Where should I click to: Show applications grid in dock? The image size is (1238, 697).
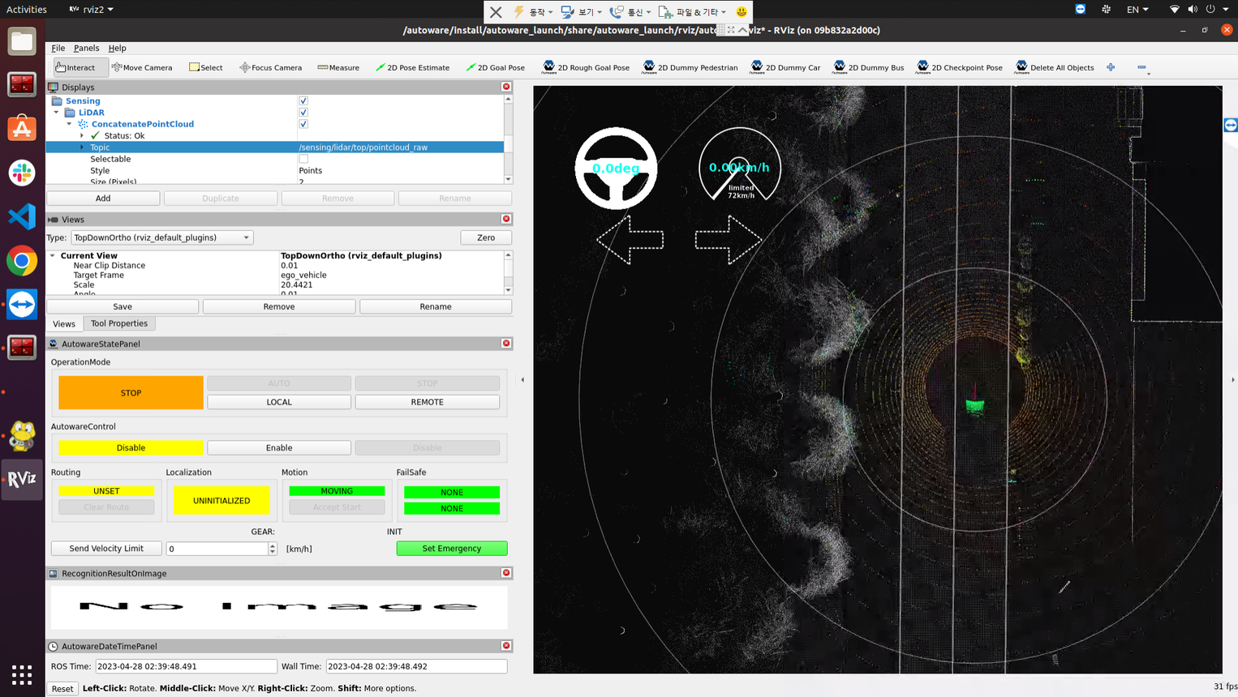tap(22, 674)
